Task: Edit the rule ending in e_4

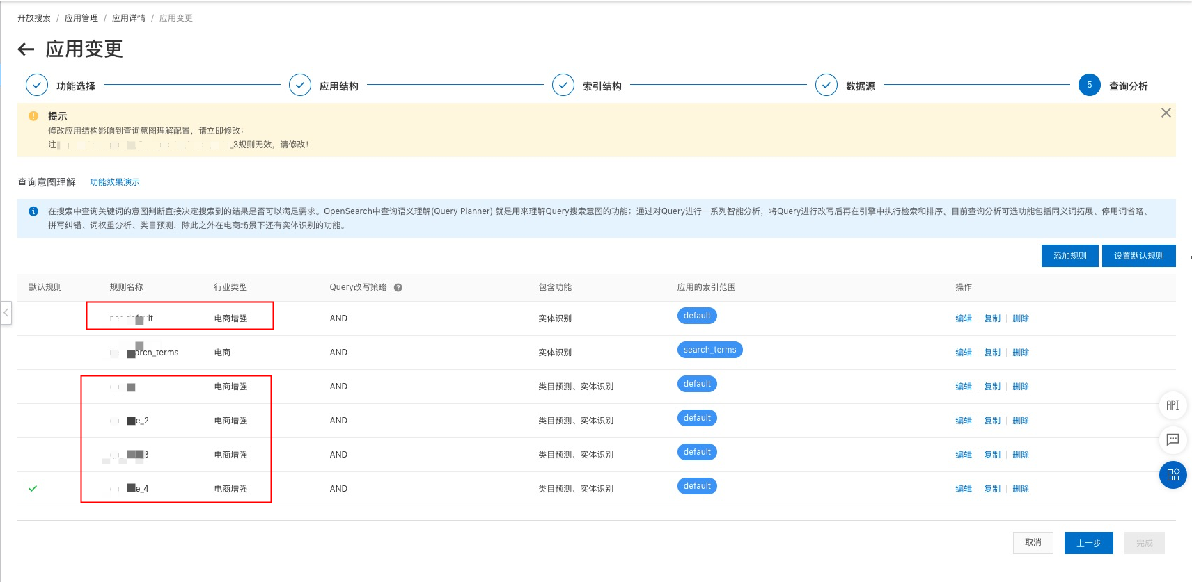Action: click(x=964, y=489)
